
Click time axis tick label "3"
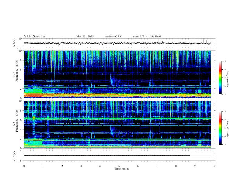click(x=81, y=166)
